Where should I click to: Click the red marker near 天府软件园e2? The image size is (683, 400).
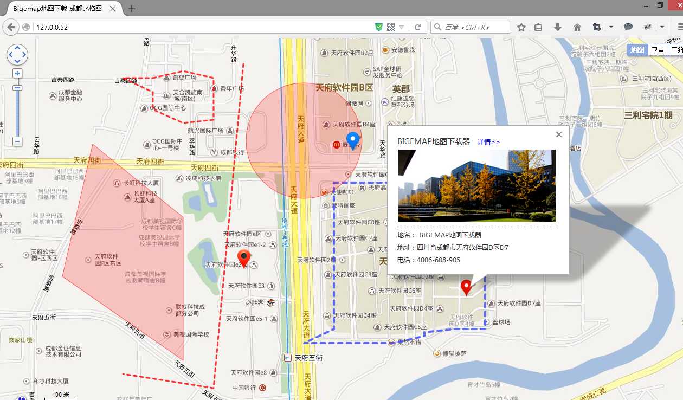pyautogui.click(x=244, y=259)
